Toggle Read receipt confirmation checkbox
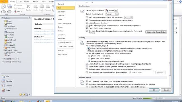This screenshot has width=182, height=102. 88,51
